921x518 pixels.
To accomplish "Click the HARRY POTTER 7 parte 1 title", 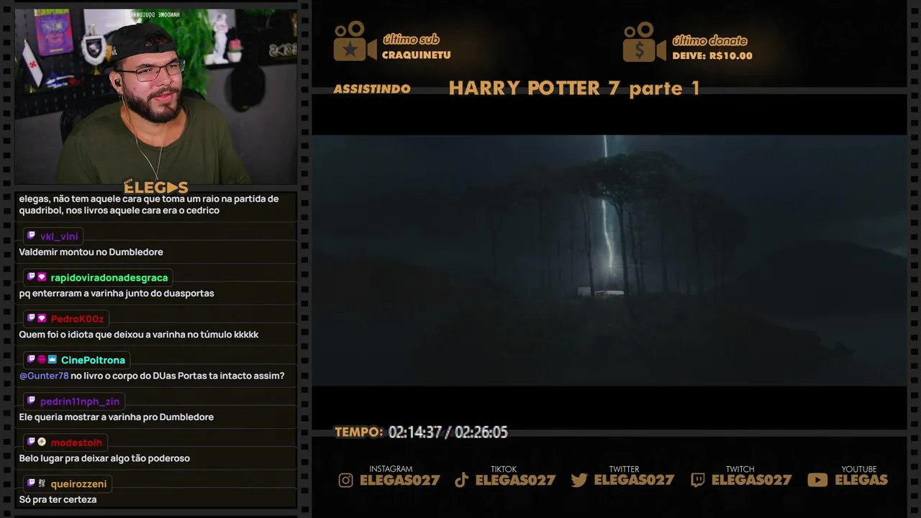I will [x=574, y=88].
